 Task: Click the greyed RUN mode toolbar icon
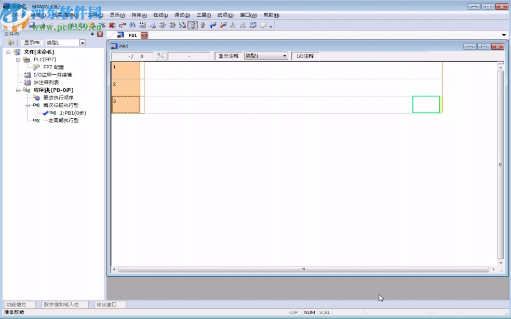(243, 25)
